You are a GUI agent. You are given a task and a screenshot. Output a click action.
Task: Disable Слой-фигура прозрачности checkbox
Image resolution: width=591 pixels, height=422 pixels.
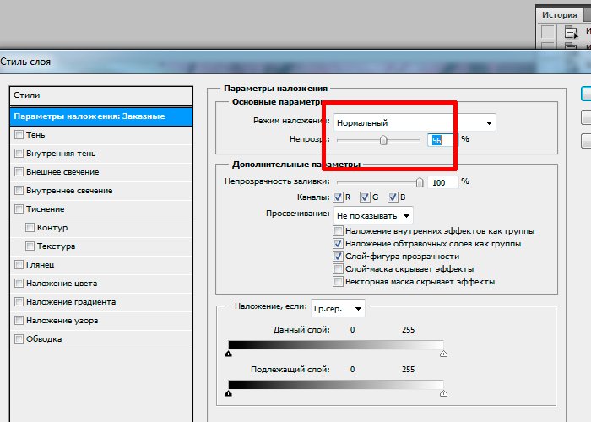coord(339,257)
